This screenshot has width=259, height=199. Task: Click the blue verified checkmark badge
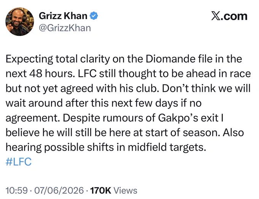(94, 16)
